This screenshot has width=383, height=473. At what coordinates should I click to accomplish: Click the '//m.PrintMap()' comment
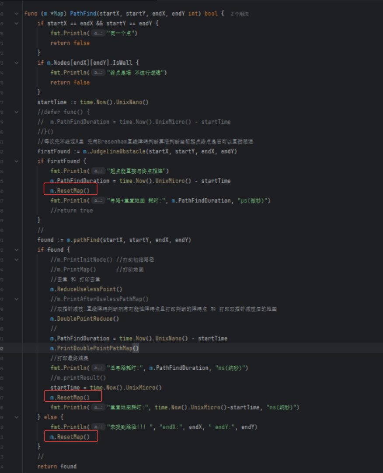click(x=73, y=270)
